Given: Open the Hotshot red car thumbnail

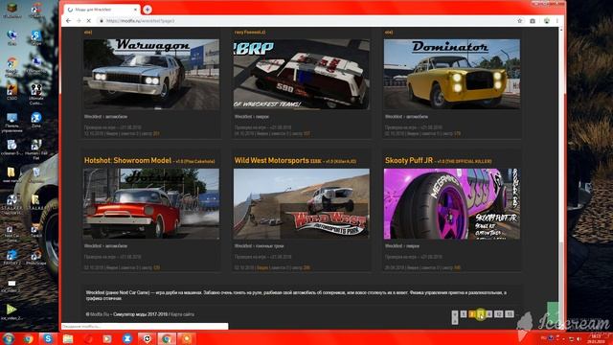Looking at the screenshot, I should (151, 204).
